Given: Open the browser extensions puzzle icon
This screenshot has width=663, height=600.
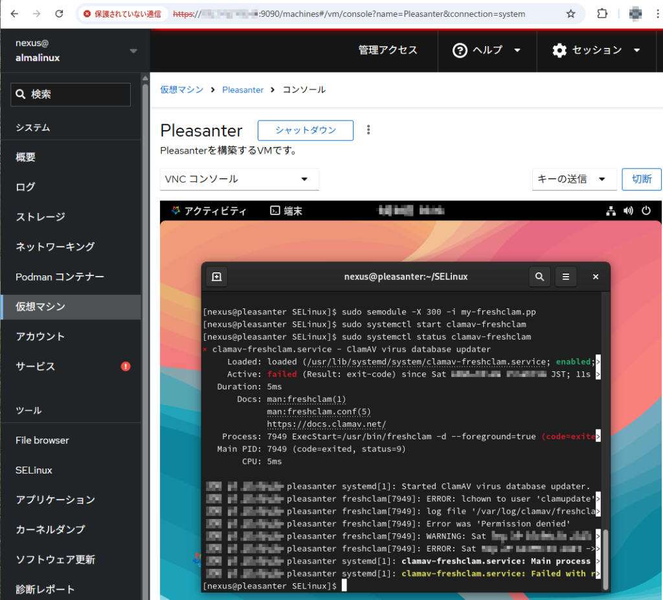Looking at the screenshot, I should pyautogui.click(x=602, y=14).
